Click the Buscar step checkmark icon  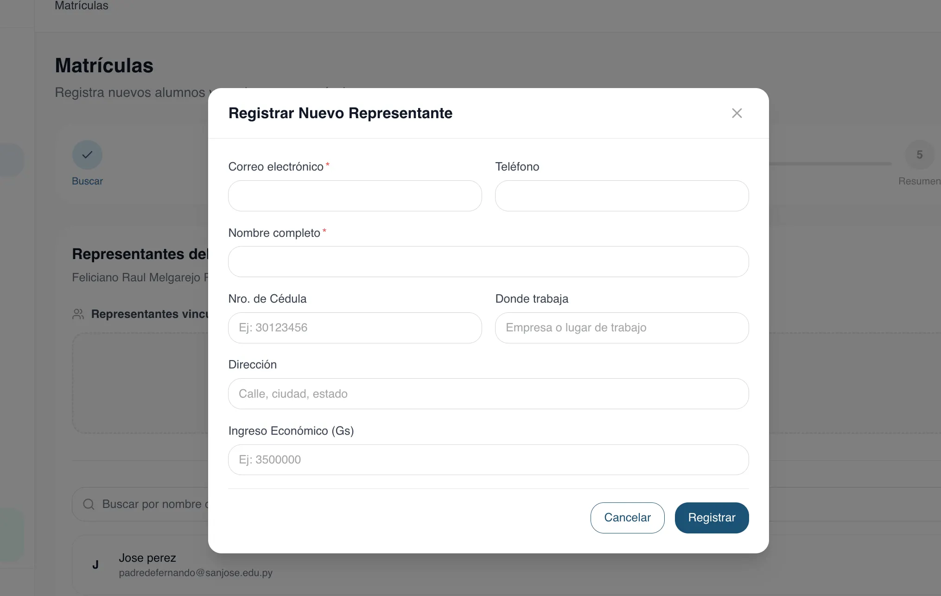tap(87, 155)
